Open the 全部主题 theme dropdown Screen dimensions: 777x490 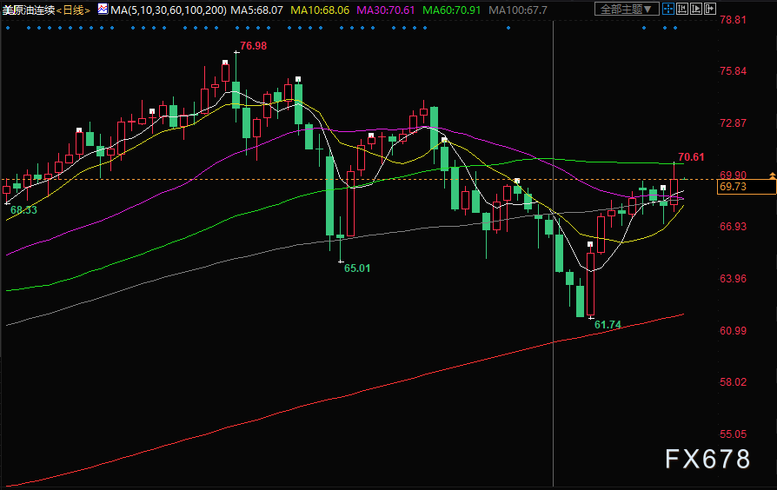point(627,9)
